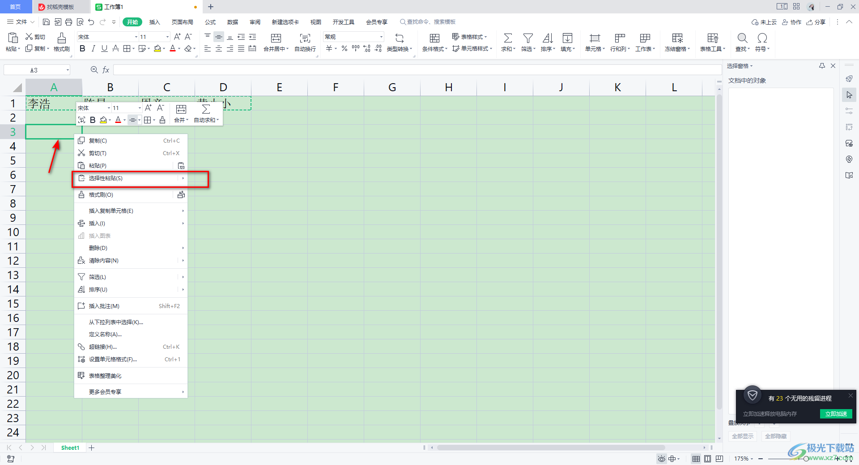Viewport: 859px width, 465px height.
Task: Open the Formulas (公式) ribbon tab
Action: pyautogui.click(x=210, y=22)
